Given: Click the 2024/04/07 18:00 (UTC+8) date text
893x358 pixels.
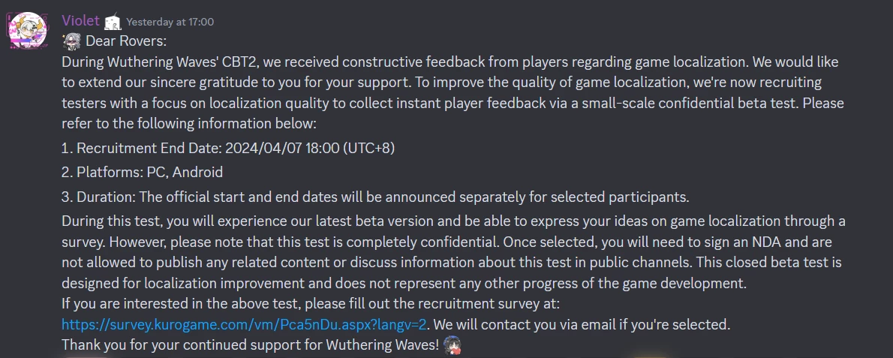Looking at the screenshot, I should (x=310, y=148).
